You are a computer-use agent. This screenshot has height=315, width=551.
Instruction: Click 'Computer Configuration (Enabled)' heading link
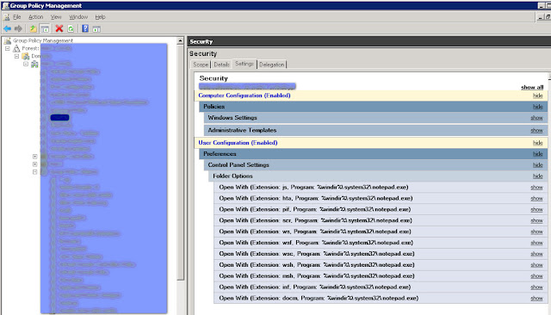[245, 96]
